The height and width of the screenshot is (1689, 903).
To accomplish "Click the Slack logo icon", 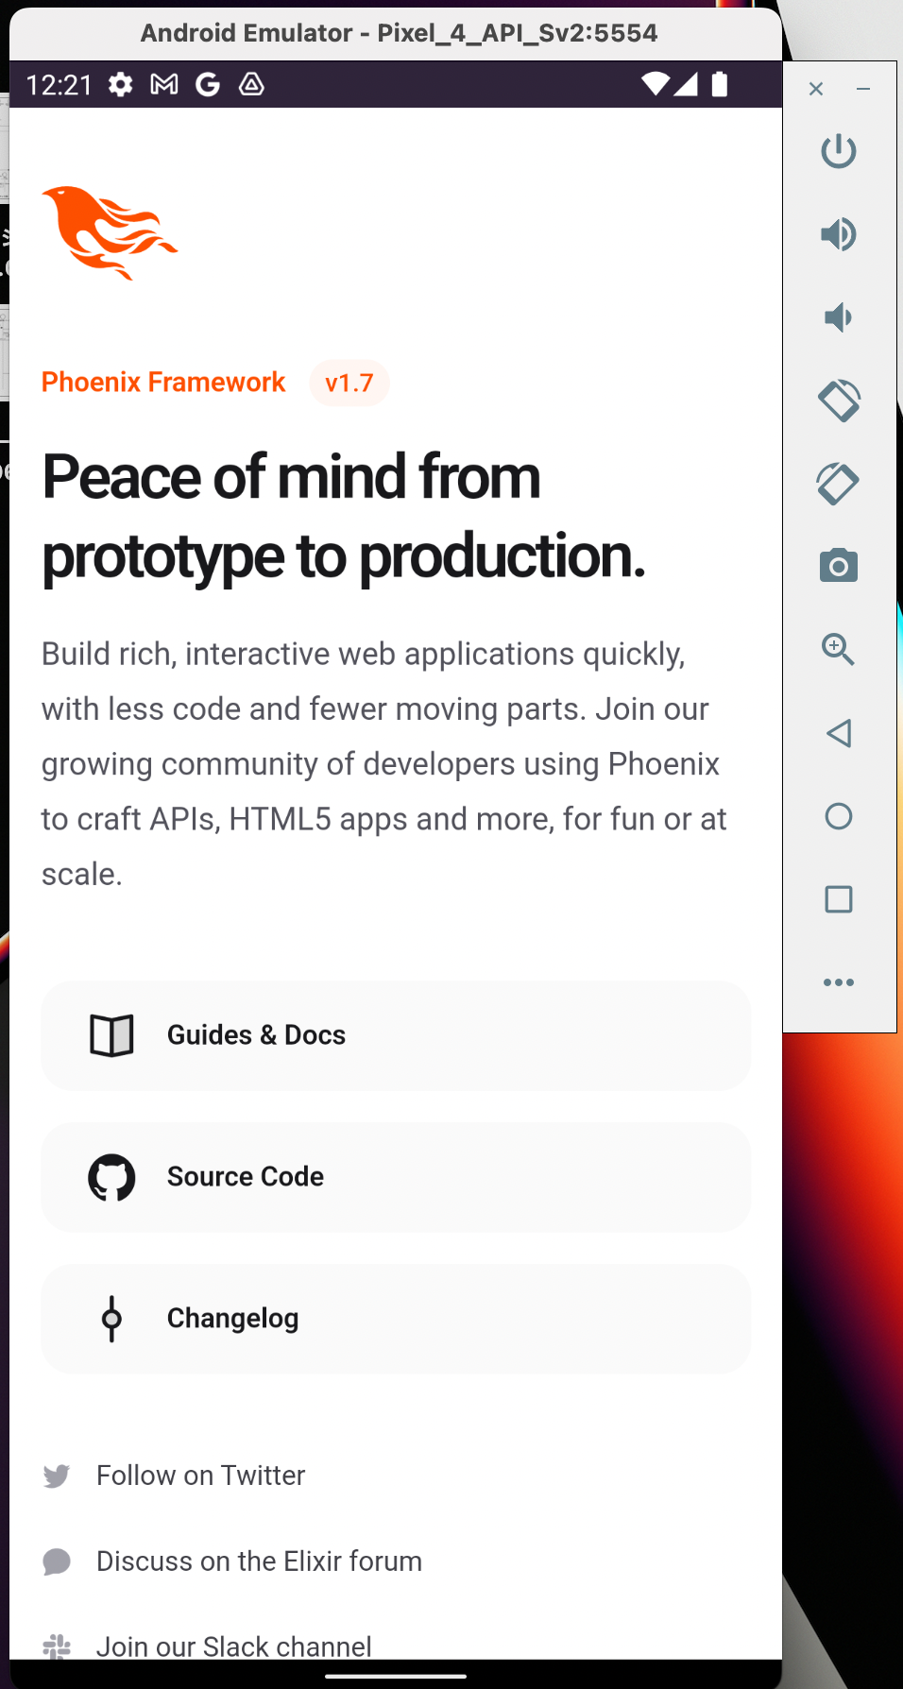I will point(57,1646).
